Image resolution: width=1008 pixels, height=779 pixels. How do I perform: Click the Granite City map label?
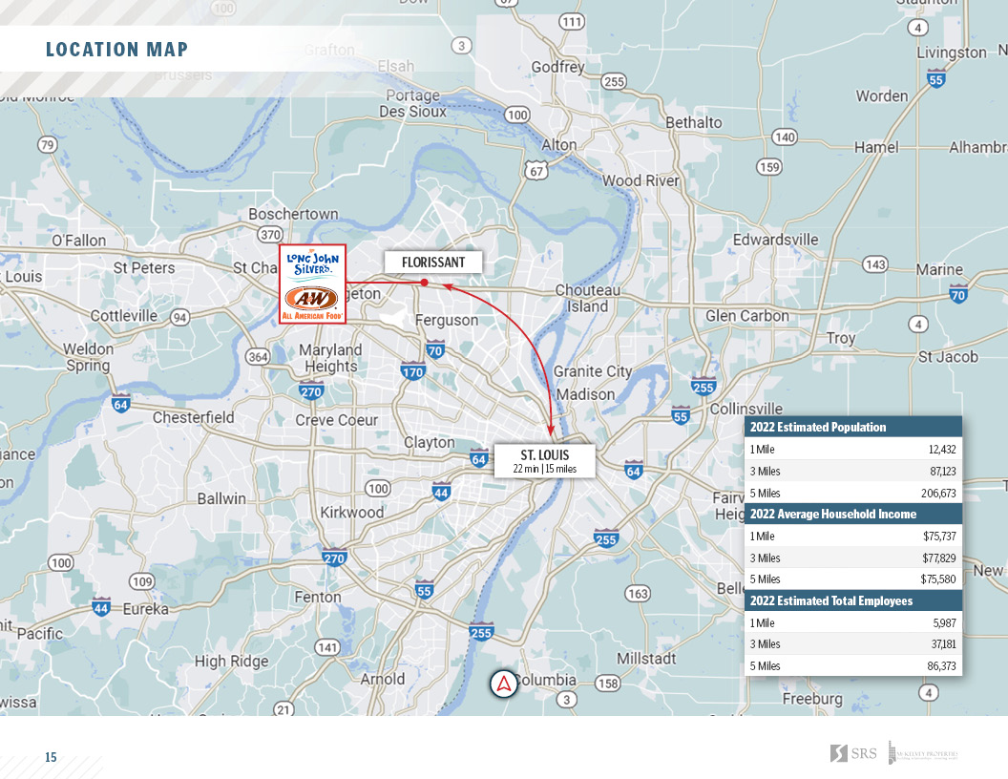coord(593,371)
